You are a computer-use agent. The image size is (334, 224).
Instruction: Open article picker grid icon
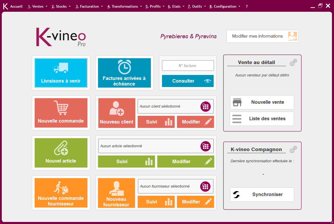pyautogui.click(x=205, y=146)
